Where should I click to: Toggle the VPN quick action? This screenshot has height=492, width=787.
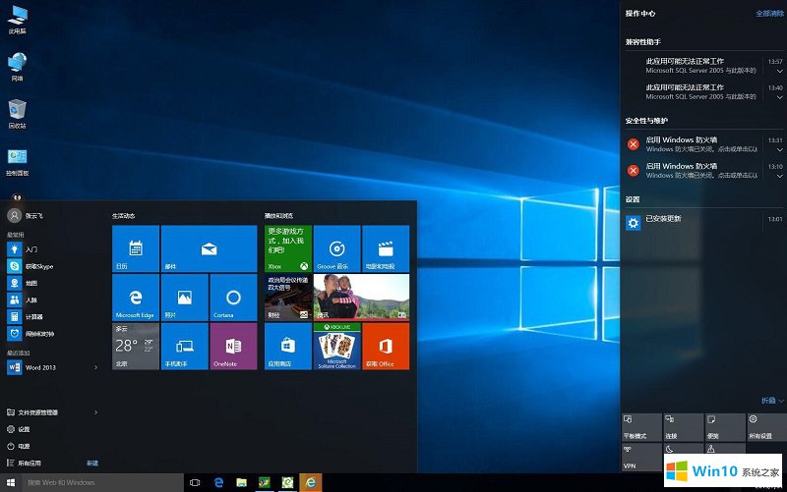coord(641,457)
